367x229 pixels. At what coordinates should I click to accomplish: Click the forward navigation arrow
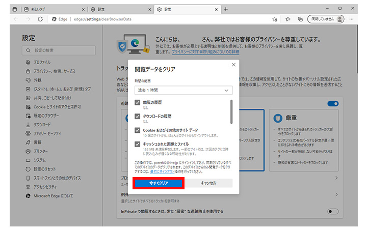click(28, 19)
